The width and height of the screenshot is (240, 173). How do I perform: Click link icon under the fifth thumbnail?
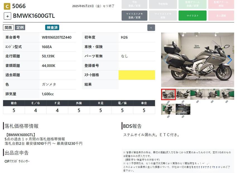coord(227,102)
